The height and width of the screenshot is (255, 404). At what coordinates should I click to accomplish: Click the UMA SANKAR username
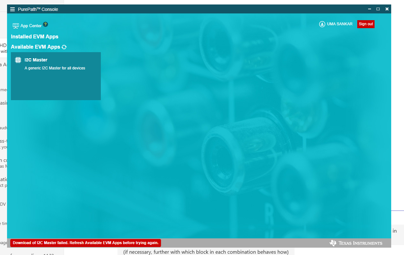340,24
